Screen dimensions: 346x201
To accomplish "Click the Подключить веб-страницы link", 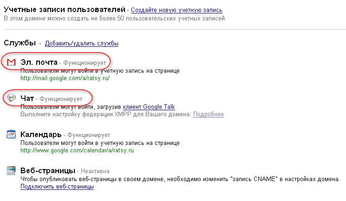I will point(57,186).
